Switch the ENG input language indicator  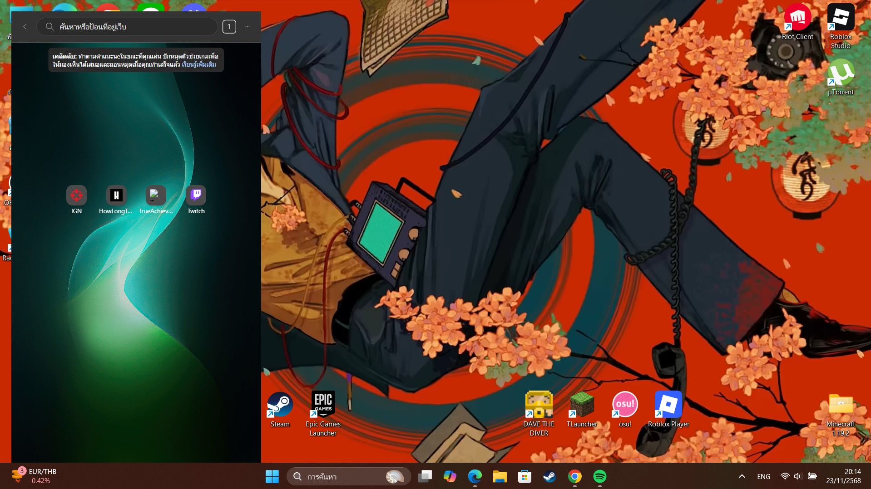[763, 476]
